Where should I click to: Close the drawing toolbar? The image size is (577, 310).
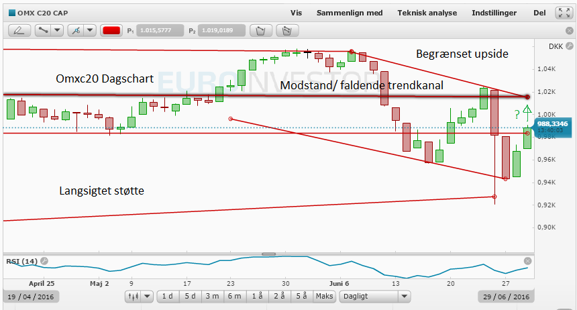click(569, 31)
